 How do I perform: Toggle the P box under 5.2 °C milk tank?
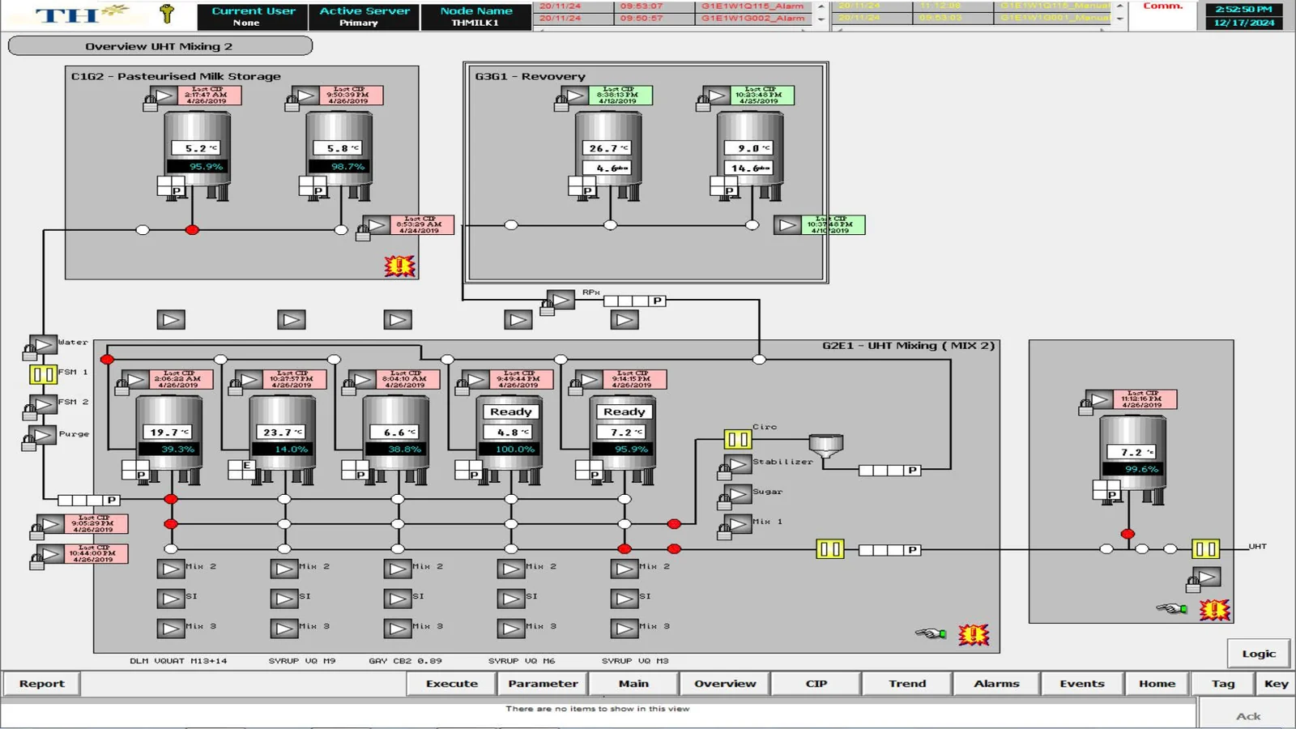[177, 191]
